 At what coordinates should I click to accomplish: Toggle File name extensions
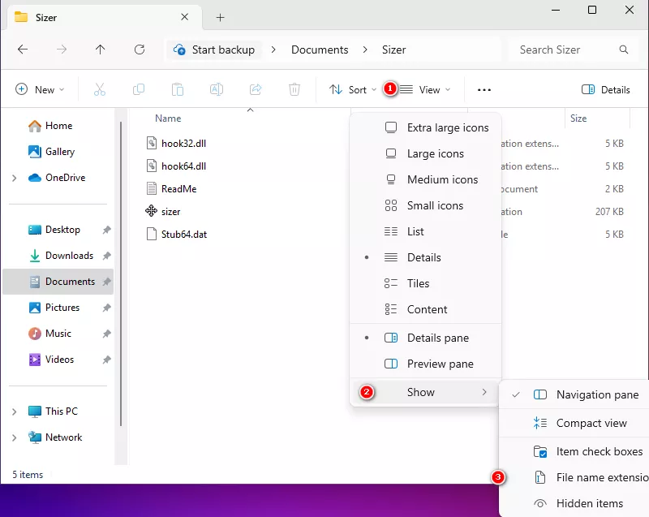[575, 478]
